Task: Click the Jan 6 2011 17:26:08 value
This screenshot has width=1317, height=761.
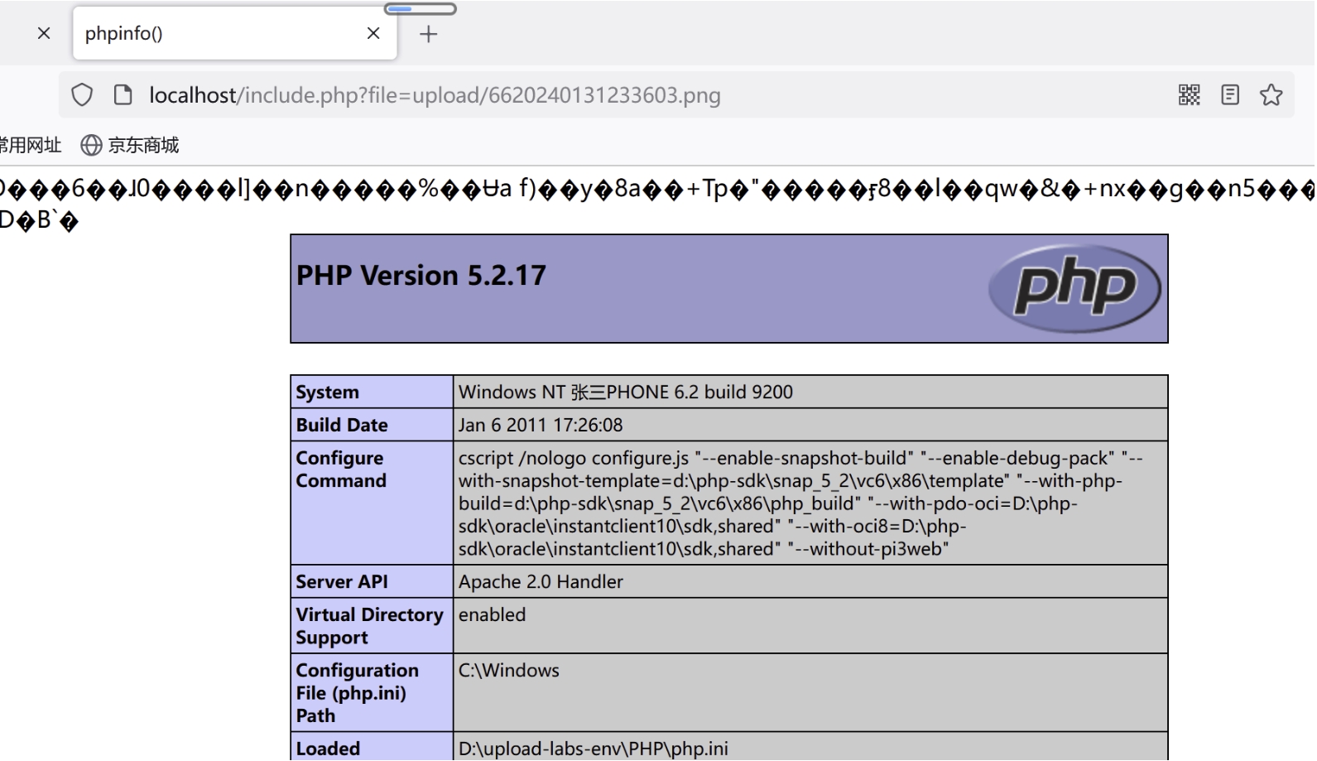Action: click(x=541, y=425)
